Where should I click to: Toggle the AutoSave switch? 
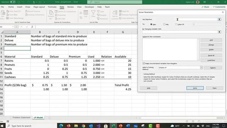click(x=13, y=2)
